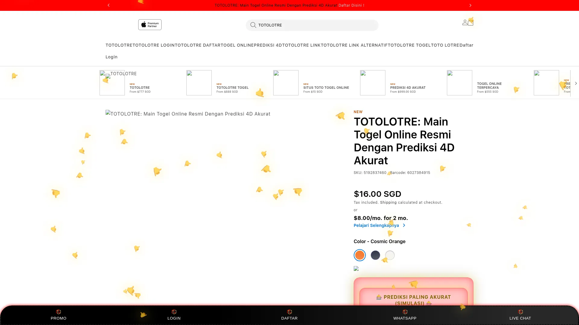This screenshot has height=325, width=579.
Task: Click the $8.00/mo. for 2 mo. text
Action: tap(381, 218)
